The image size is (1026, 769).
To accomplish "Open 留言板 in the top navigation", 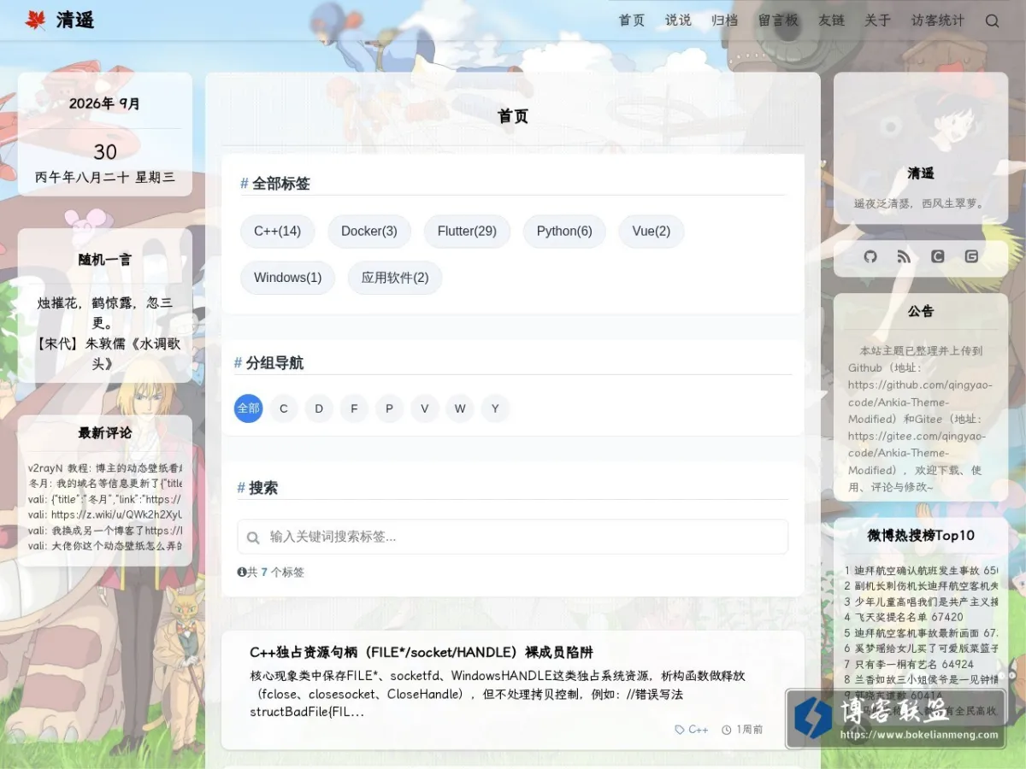I will coord(778,21).
